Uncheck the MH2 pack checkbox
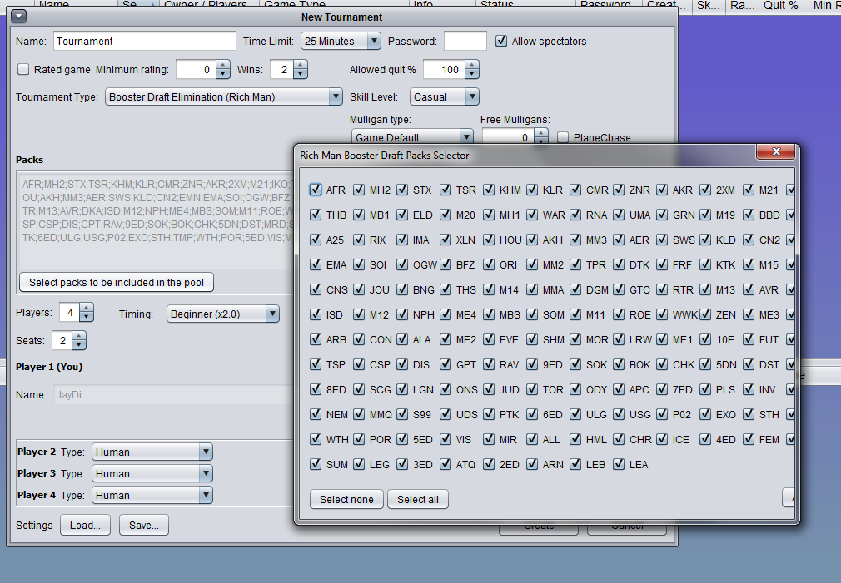This screenshot has width=841, height=583. tap(359, 190)
